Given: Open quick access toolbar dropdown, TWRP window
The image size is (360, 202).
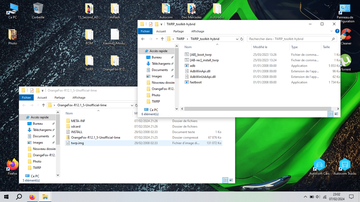Looking at the screenshot, I should [x=161, y=24].
